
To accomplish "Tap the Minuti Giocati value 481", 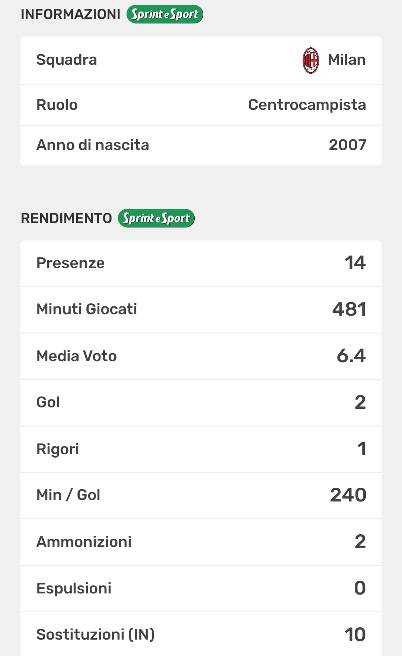I will 349,309.
